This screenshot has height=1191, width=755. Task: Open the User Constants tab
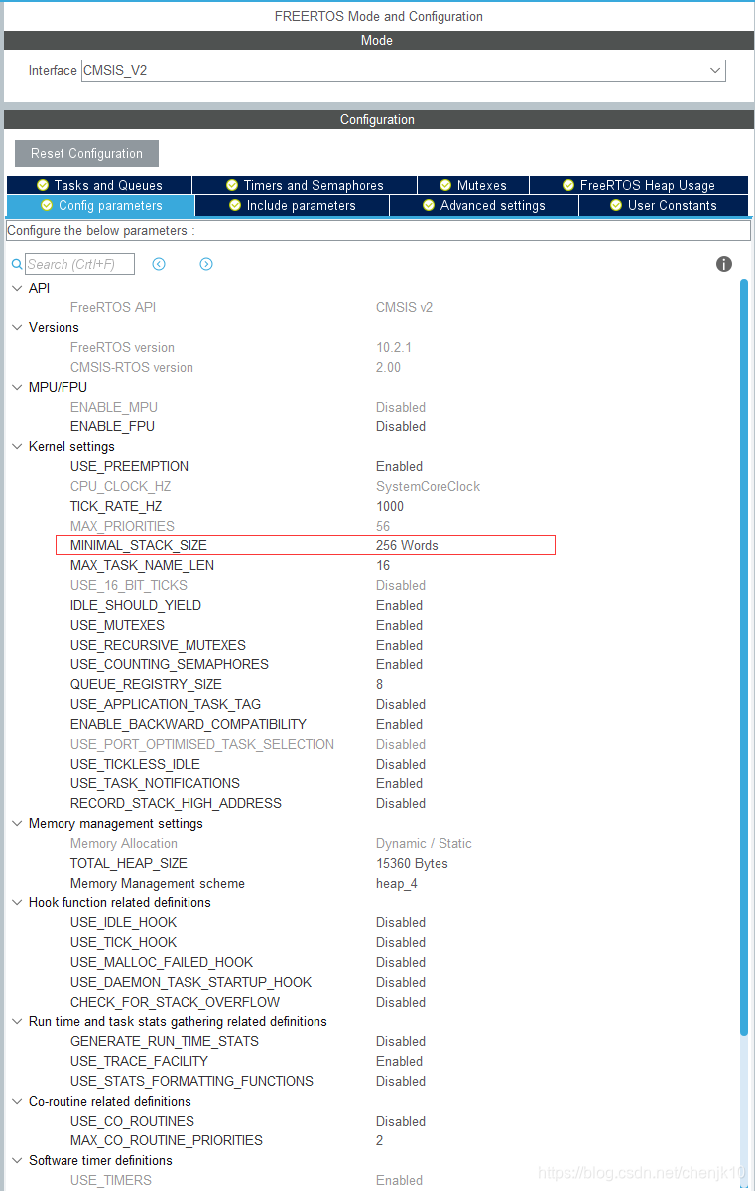tap(664, 205)
